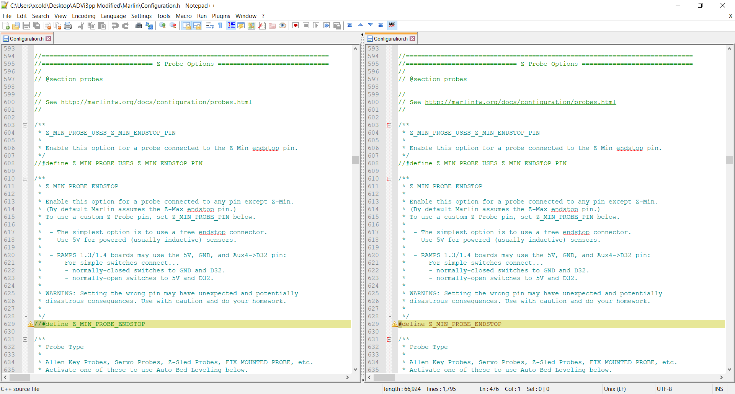Open the File menu
The width and height of the screenshot is (735, 394).
(7, 16)
